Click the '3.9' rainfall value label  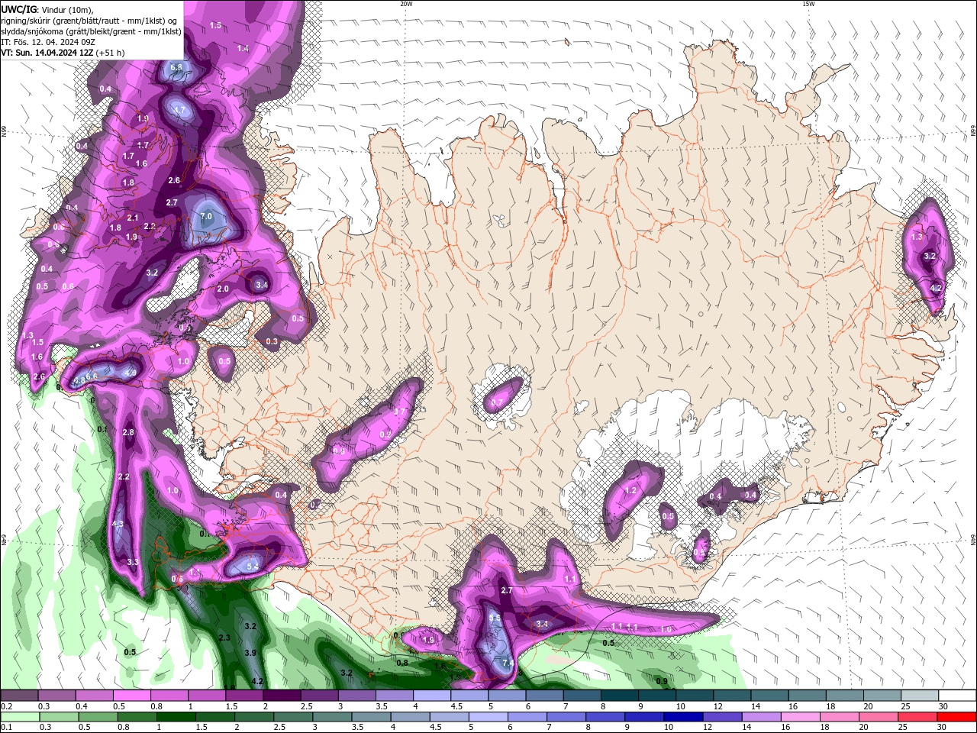[x=250, y=653]
